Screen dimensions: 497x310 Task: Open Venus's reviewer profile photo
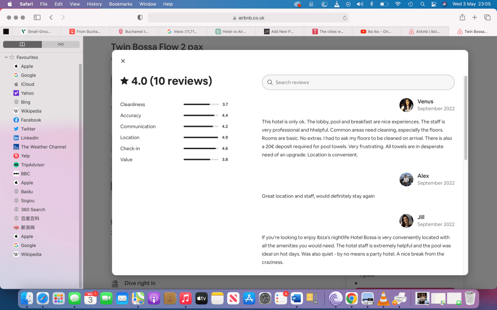(406, 105)
